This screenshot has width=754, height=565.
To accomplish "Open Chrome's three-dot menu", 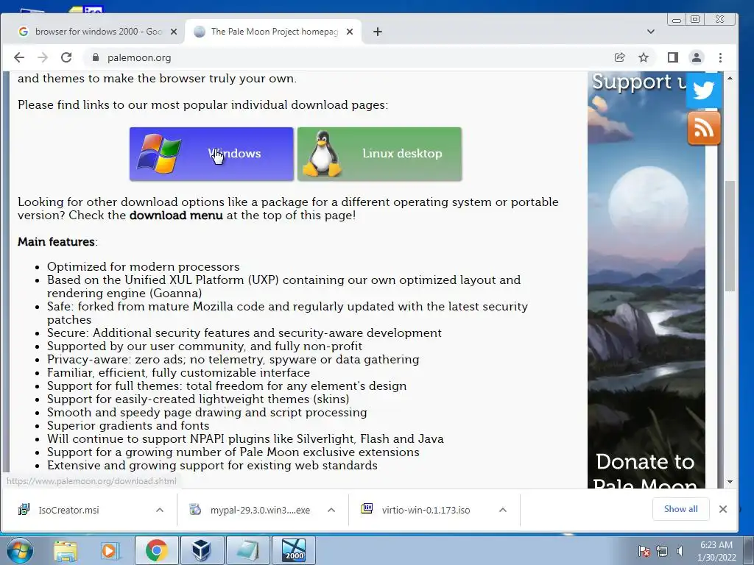I will (x=720, y=57).
